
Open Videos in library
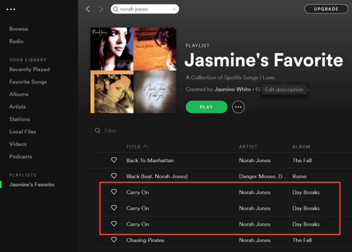[18, 144]
